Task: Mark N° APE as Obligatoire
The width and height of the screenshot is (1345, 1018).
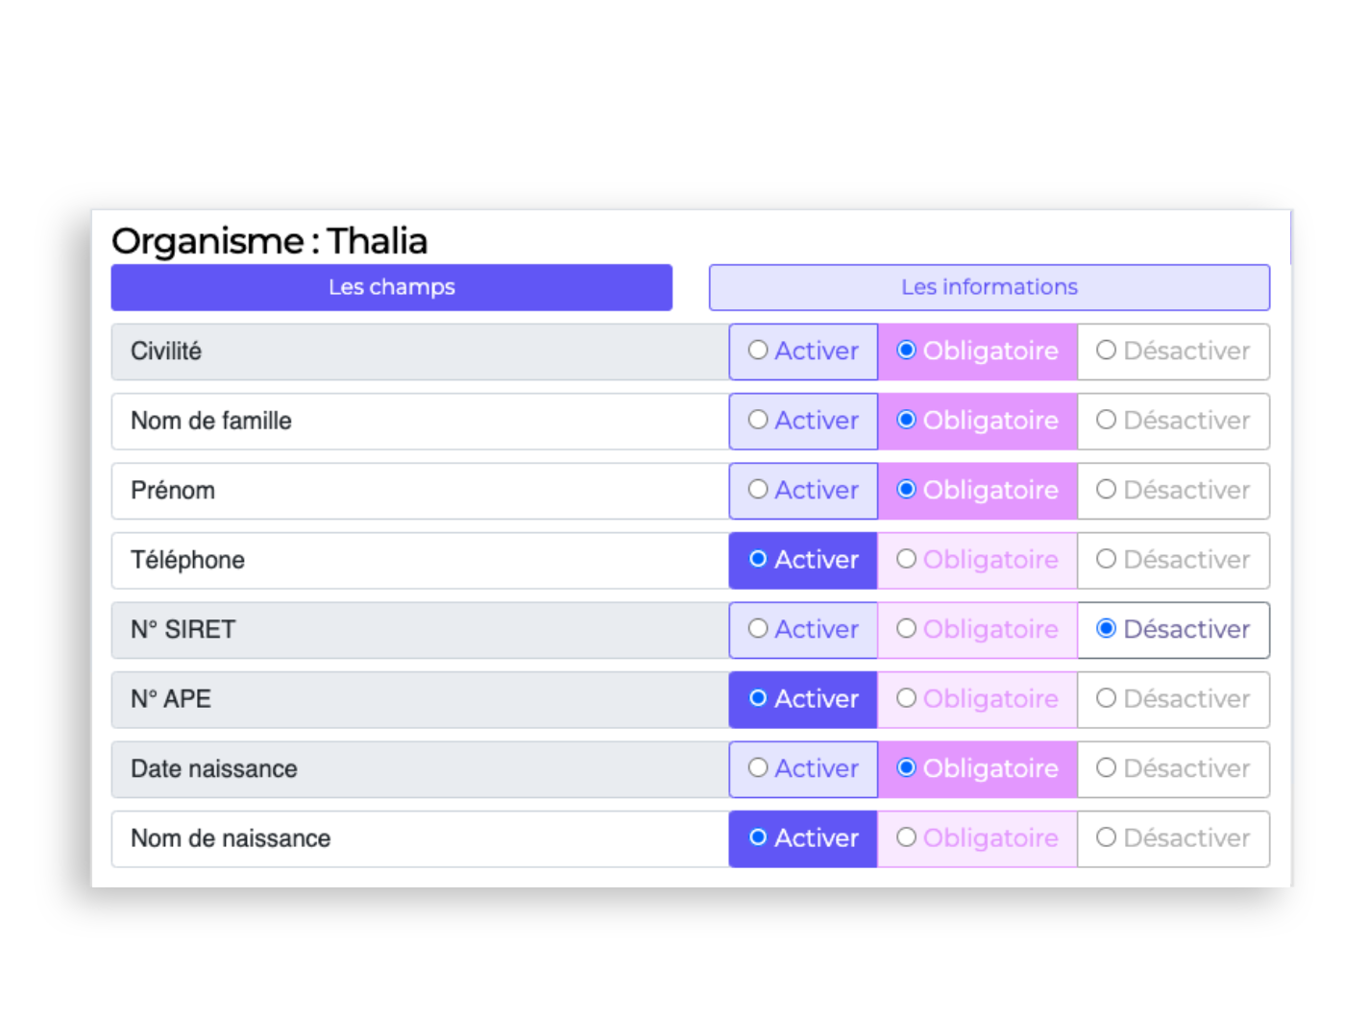Action: click(x=978, y=699)
